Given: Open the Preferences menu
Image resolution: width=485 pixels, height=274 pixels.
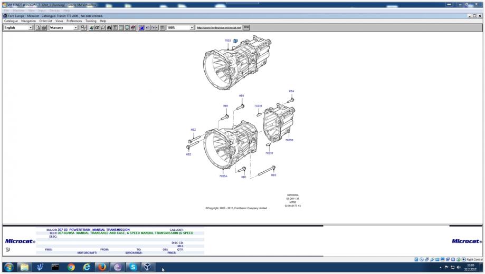Looking at the screenshot, I should (x=74, y=21).
